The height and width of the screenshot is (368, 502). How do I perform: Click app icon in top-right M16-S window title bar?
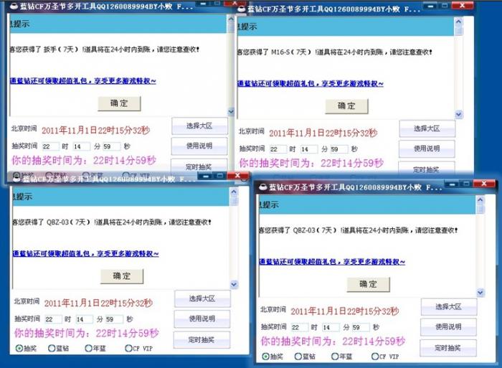coord(242,9)
